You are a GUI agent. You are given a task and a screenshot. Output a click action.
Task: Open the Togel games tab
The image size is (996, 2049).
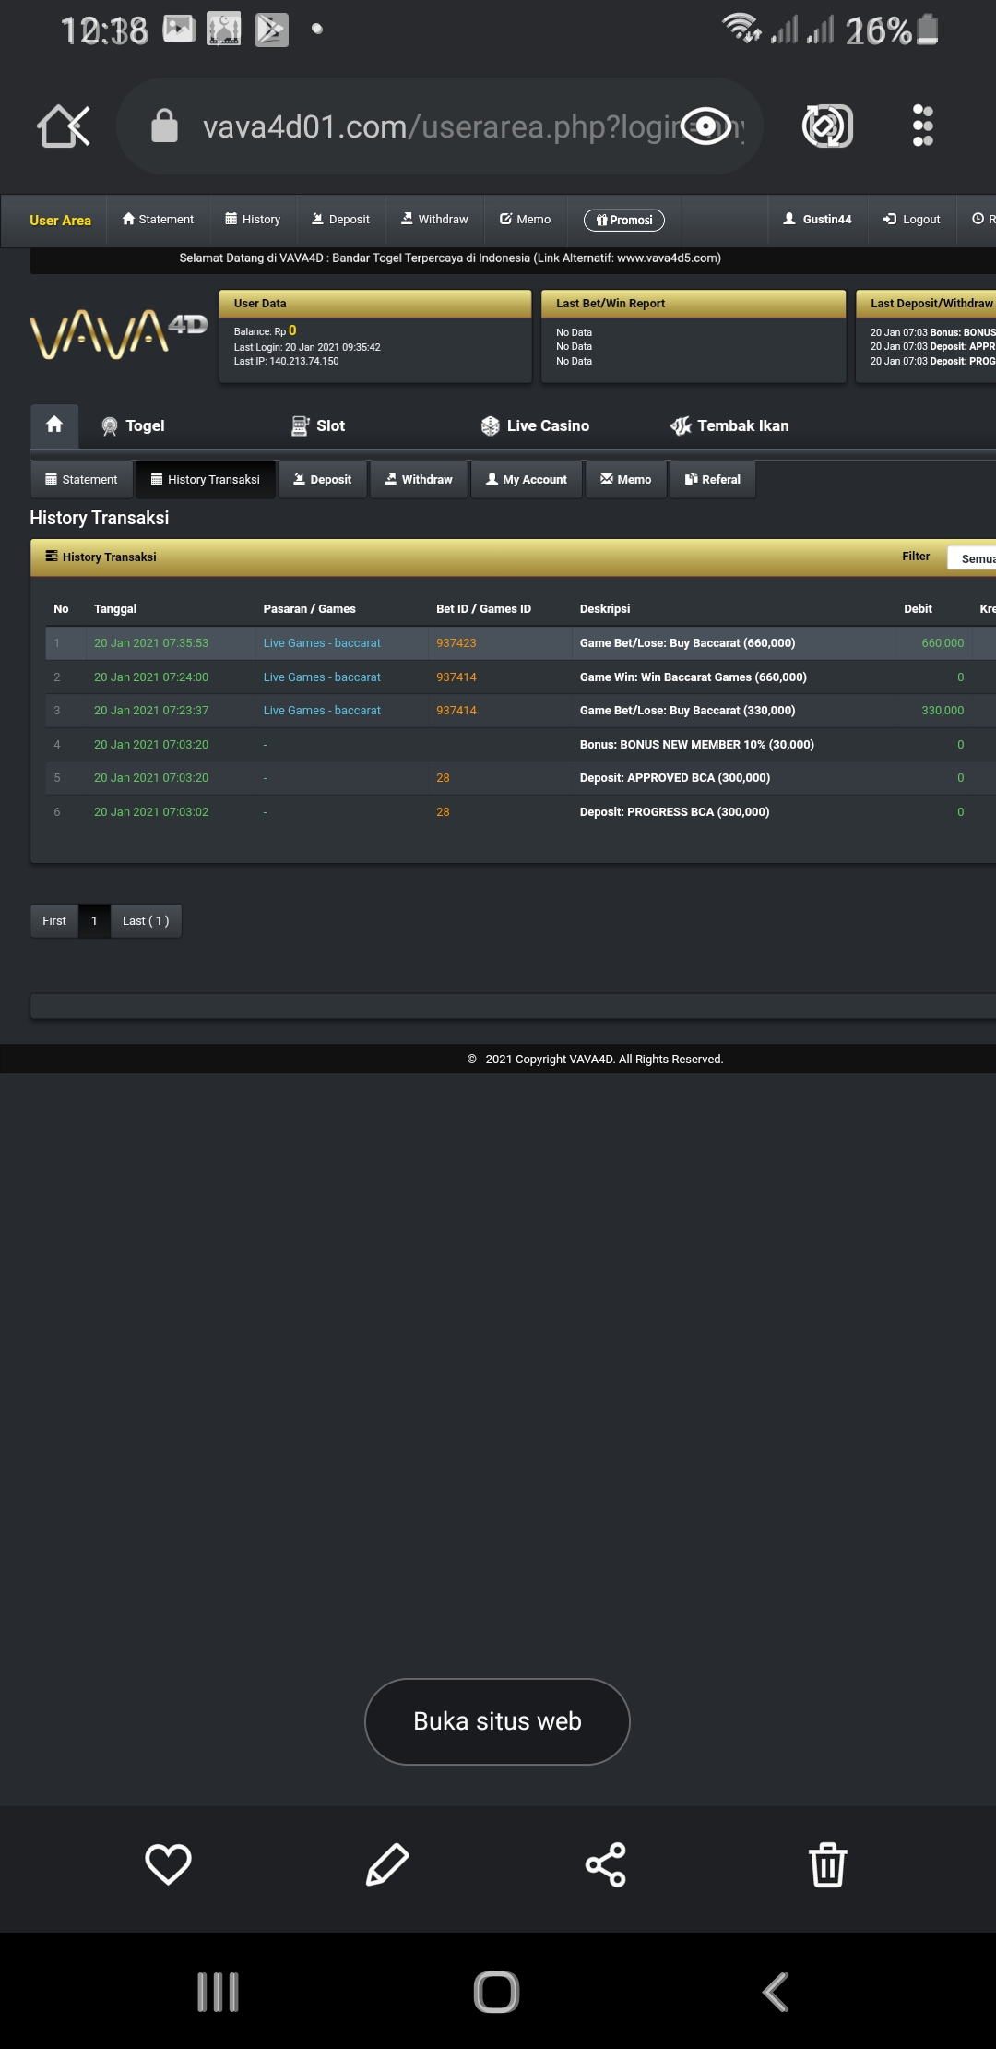pos(134,425)
